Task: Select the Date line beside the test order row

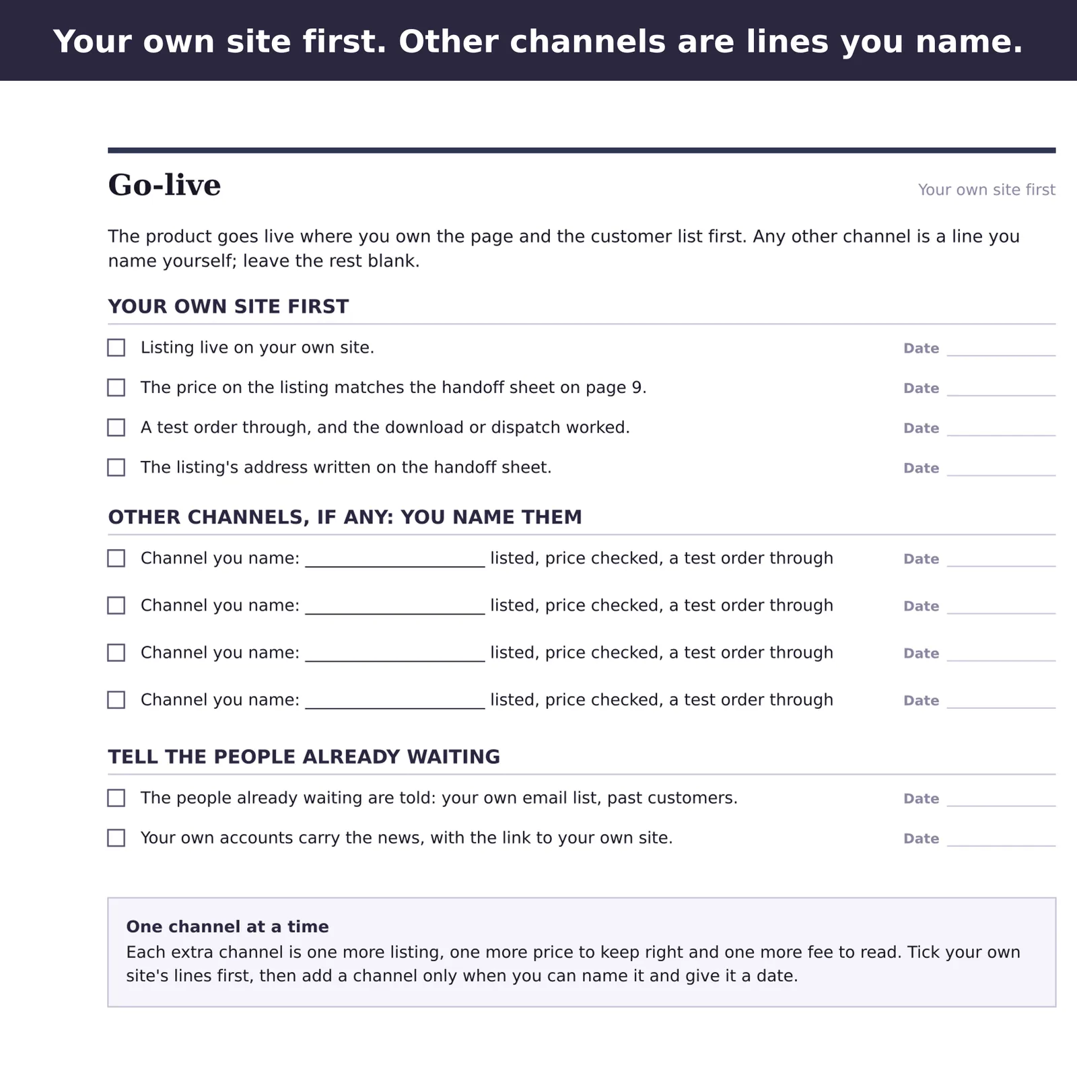Action: point(1001,429)
